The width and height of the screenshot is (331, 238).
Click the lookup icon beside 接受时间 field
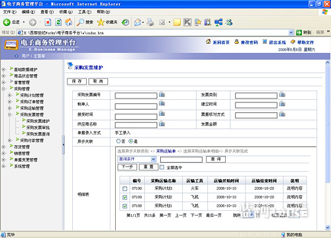[162, 113]
